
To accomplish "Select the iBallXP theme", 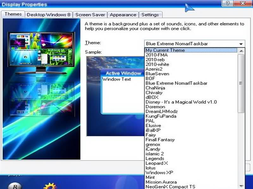I will point(191,130).
